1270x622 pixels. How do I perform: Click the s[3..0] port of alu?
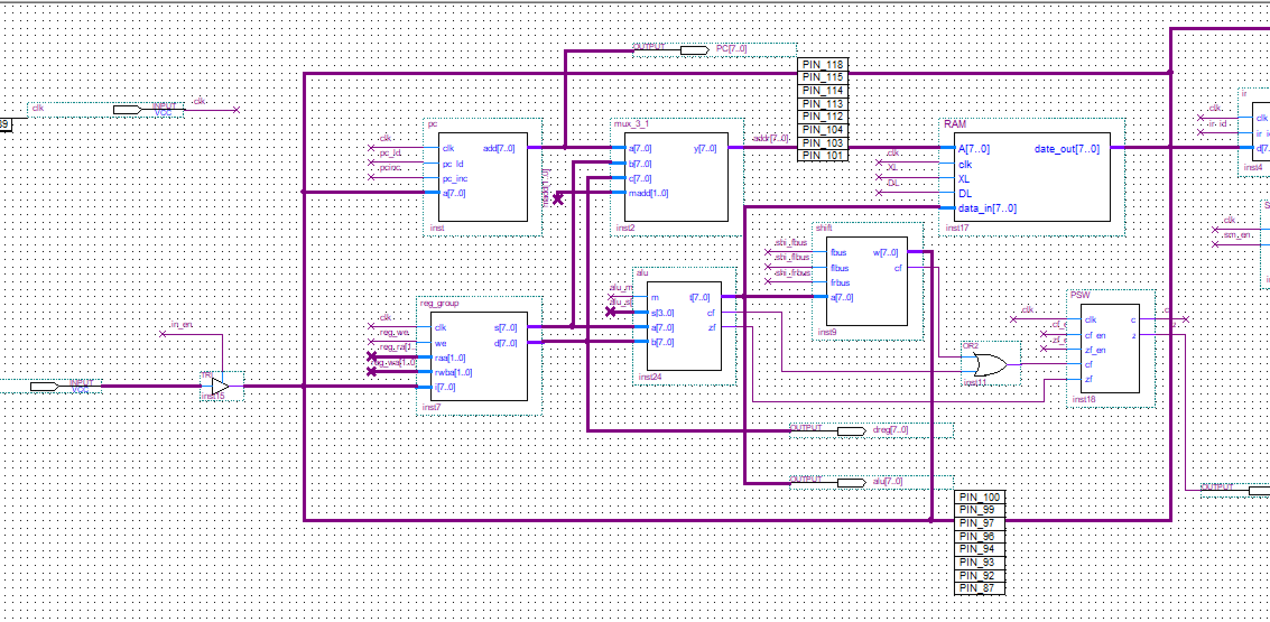[x=662, y=313]
